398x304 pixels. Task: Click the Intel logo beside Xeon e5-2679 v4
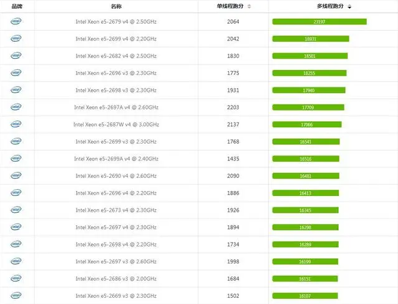pyautogui.click(x=16, y=21)
